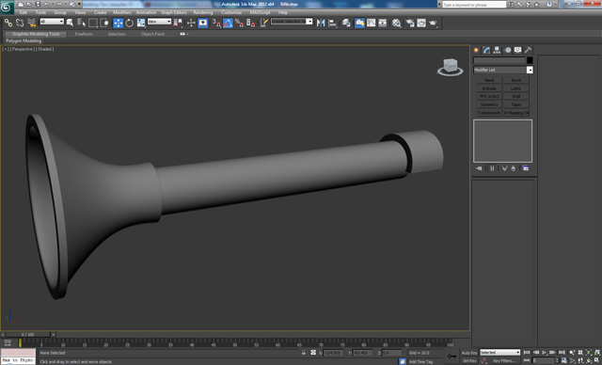Open the selection filter dropdown set to All
The height and width of the screenshot is (365, 602).
tap(52, 22)
